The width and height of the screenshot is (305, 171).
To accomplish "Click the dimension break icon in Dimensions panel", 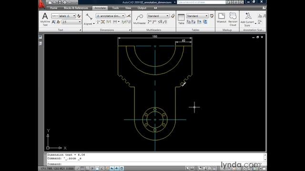I will click(98, 22).
